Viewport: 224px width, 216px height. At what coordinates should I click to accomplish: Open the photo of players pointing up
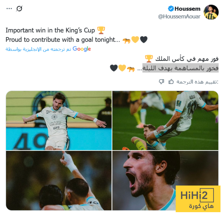click(59, 181)
